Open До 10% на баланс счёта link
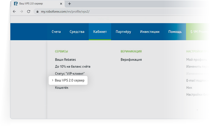Viewport: 211px width, 130px height. coord(73,66)
